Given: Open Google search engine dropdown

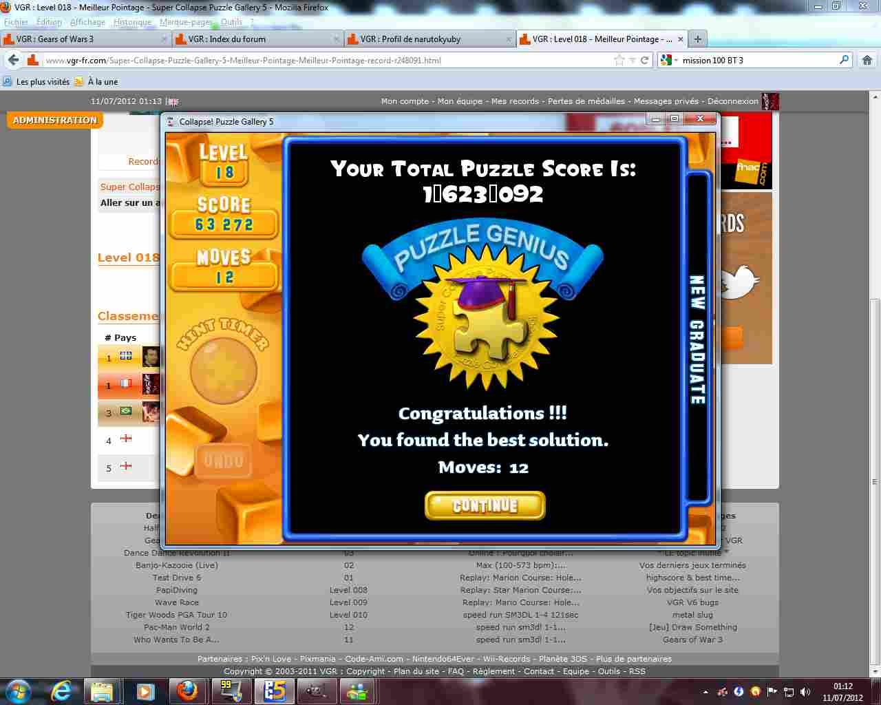Looking at the screenshot, I should point(668,61).
